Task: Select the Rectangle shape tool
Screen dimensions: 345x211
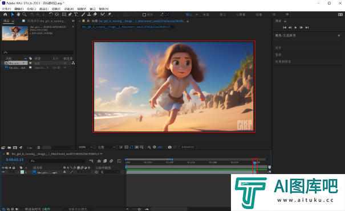Action: tap(64, 14)
